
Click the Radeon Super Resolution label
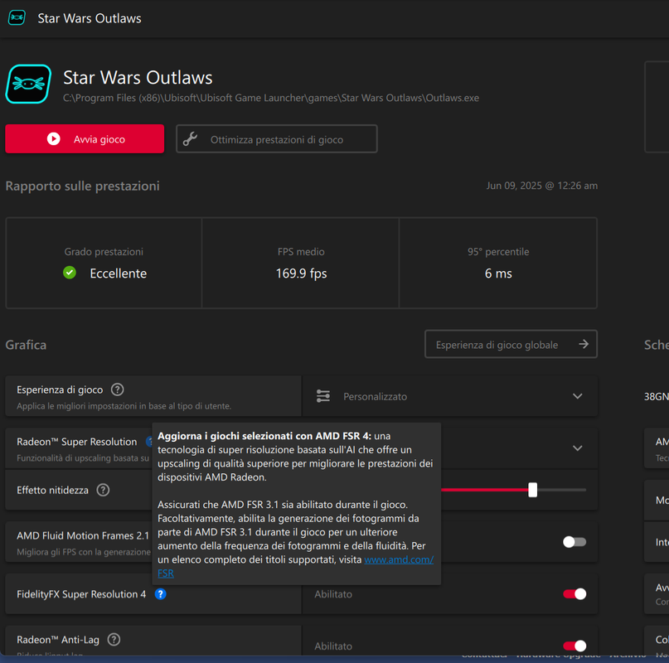click(x=77, y=442)
